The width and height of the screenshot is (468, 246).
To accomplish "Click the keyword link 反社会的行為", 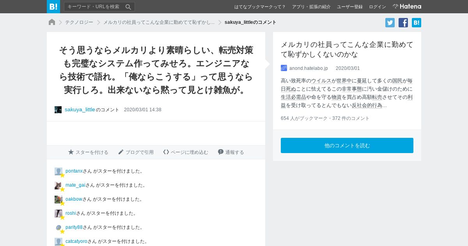I will (x=367, y=105).
